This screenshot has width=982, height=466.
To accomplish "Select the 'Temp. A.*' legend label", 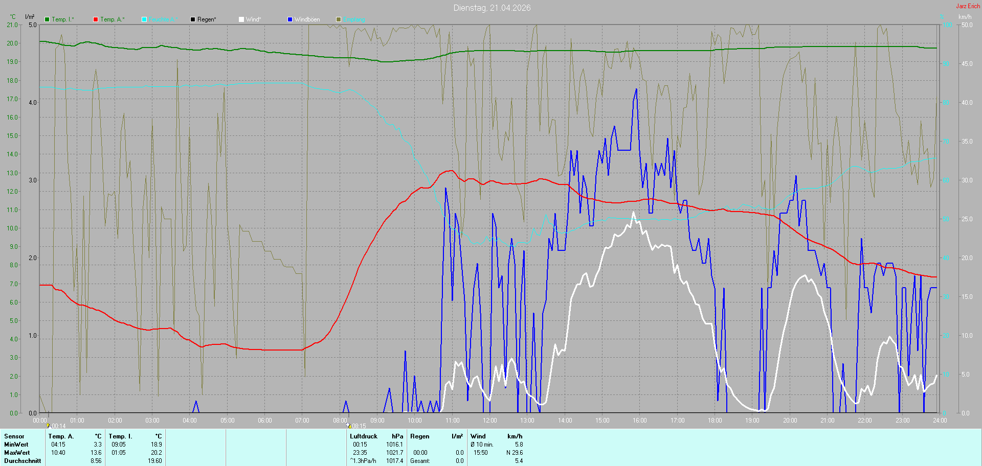I will tap(113, 19).
